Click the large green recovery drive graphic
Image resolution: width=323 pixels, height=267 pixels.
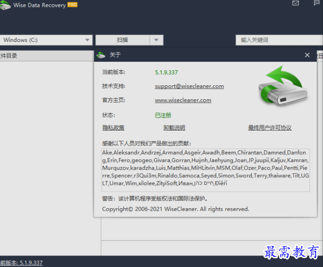283,86
